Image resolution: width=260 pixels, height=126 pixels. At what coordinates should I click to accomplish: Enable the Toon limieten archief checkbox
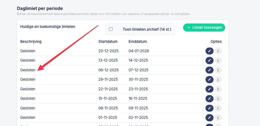pos(111,29)
